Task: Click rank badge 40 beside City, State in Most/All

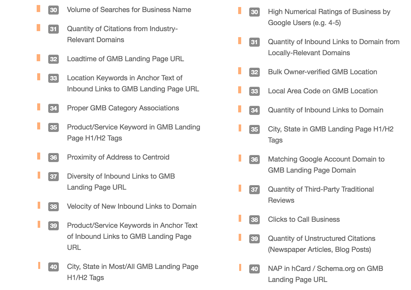Action: click(54, 267)
